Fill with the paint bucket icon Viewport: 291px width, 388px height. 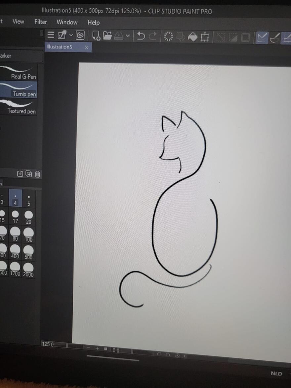192,37
